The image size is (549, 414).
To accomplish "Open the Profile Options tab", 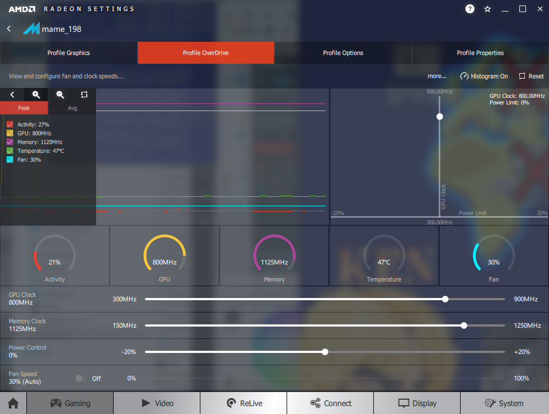I will click(343, 53).
